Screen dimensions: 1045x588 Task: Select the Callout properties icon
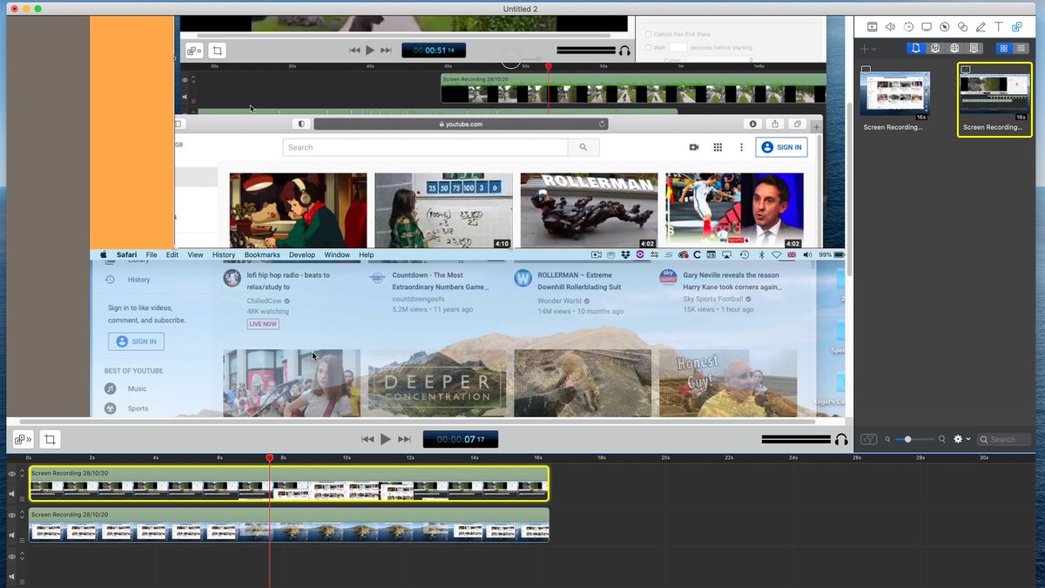[945, 26]
